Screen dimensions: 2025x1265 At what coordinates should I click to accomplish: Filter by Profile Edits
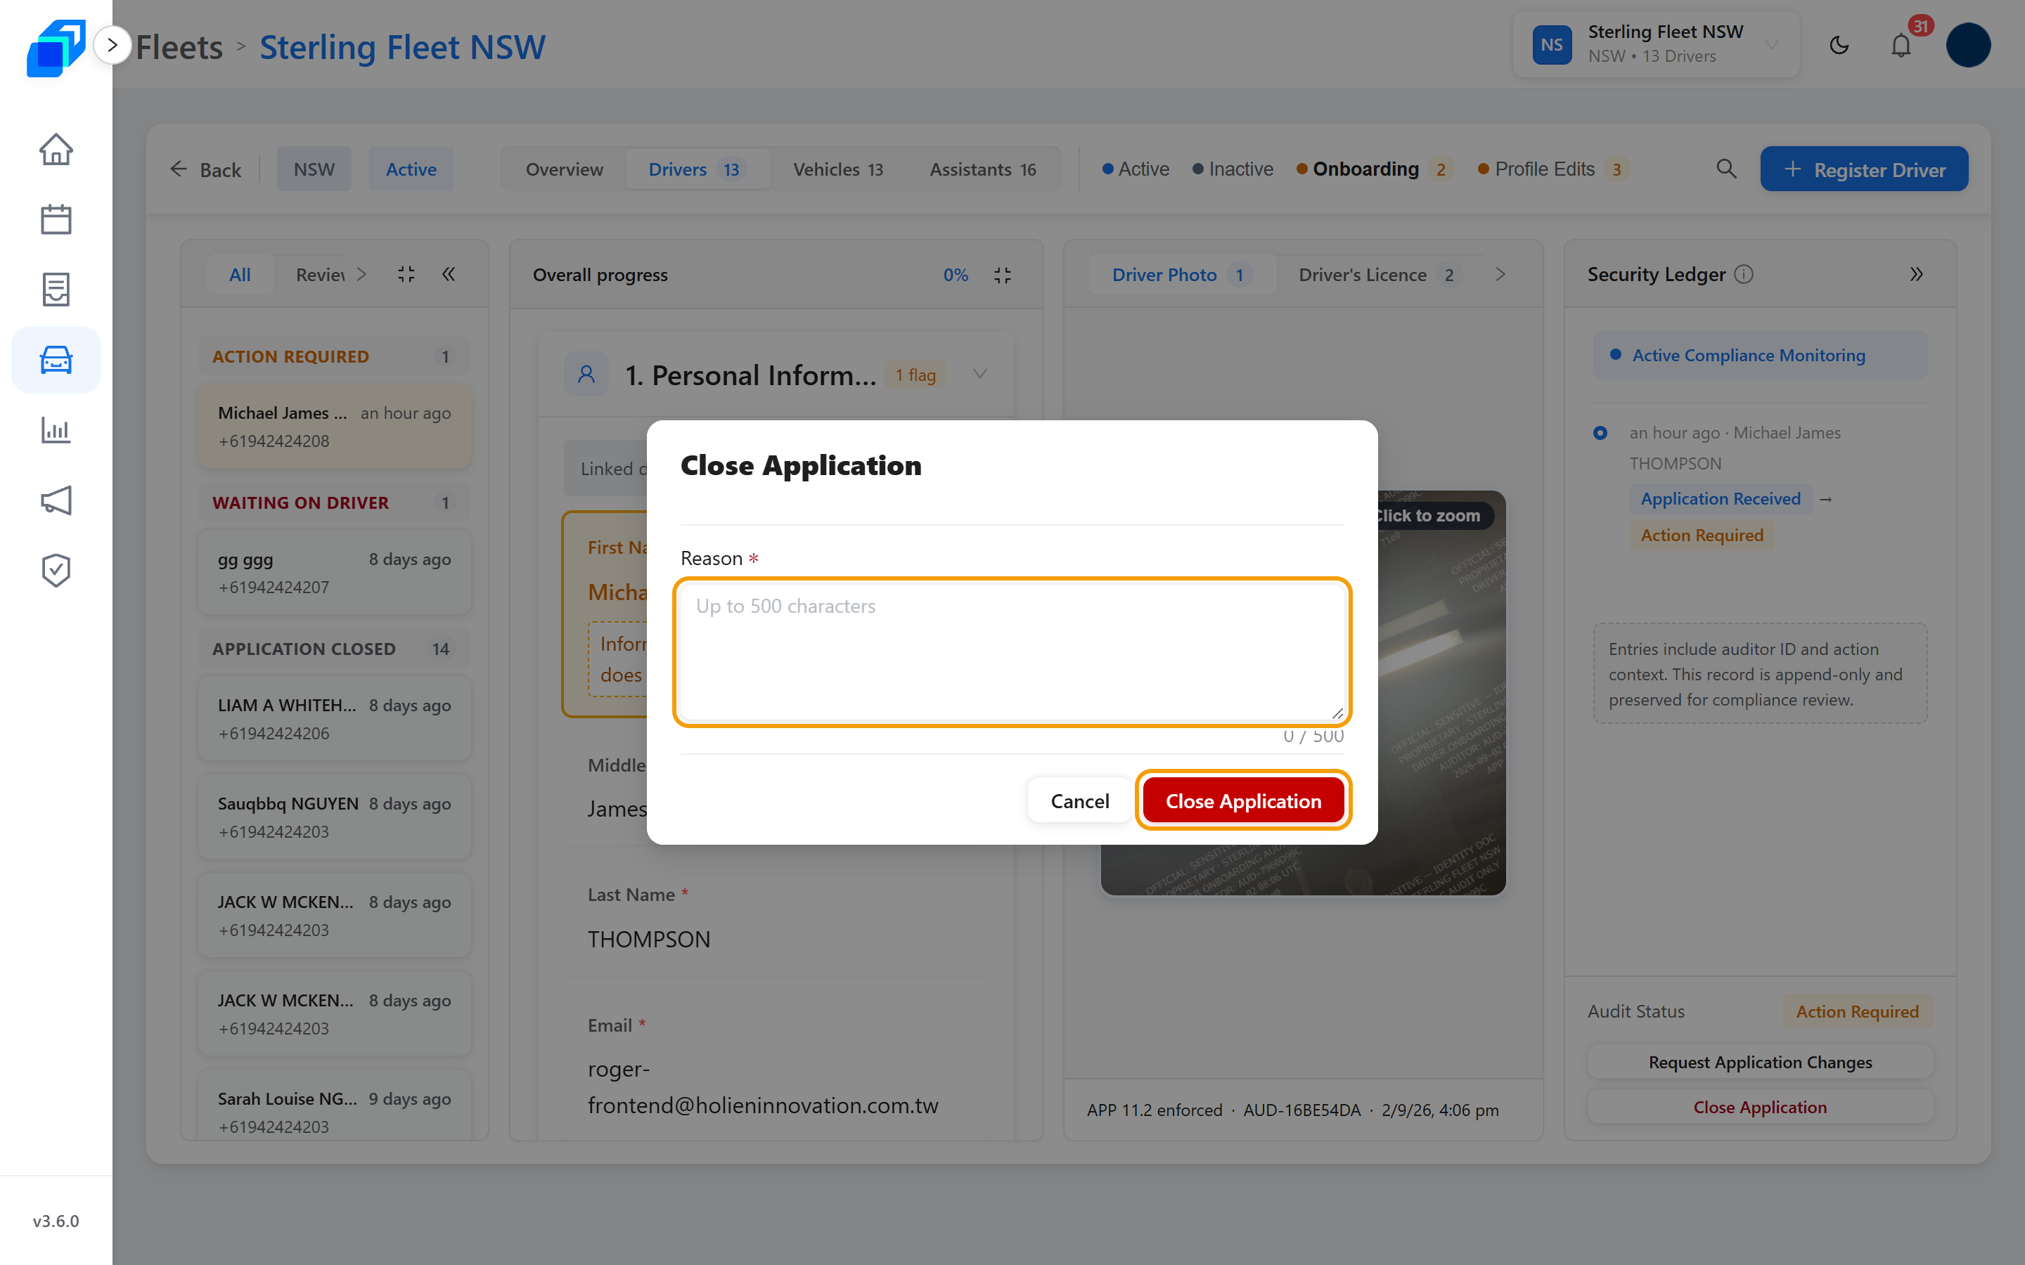[1552, 169]
